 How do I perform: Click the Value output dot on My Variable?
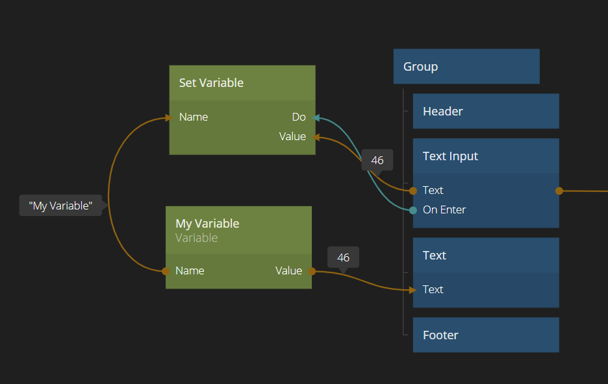coord(312,271)
